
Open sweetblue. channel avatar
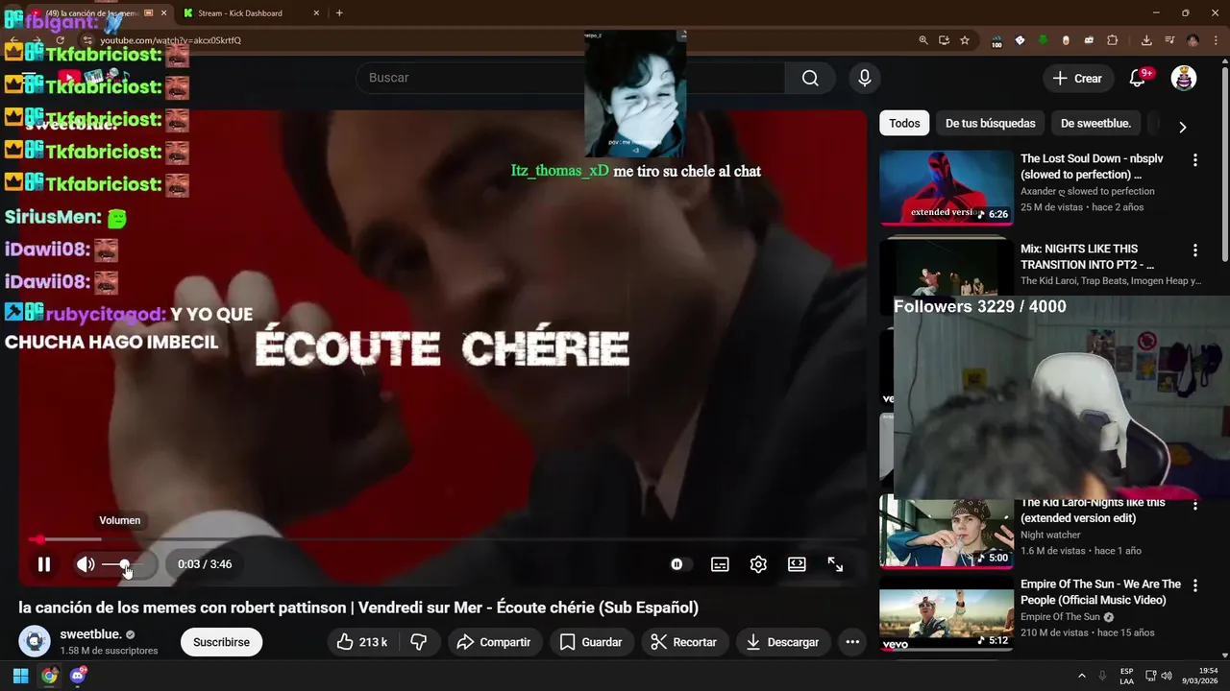tap(35, 641)
